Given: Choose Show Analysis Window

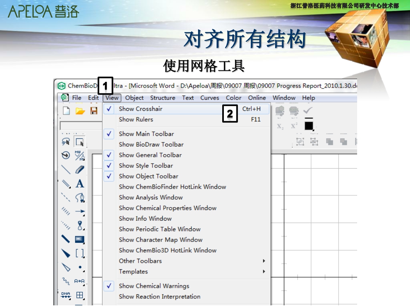Looking at the screenshot, I should (x=186, y=197).
